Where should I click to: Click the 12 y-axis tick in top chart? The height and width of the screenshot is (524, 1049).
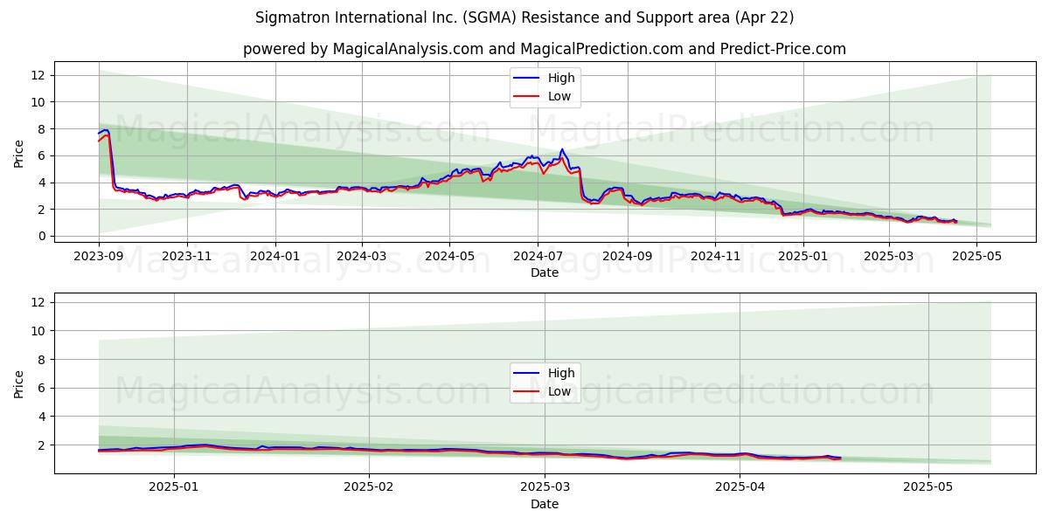[38, 75]
